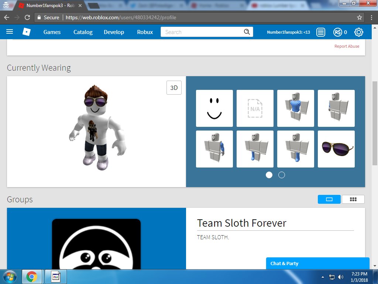
Task: Click the Report Abuse link
Action: 347,46
